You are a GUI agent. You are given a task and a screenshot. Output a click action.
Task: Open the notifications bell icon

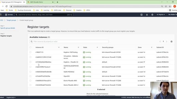(147, 15)
